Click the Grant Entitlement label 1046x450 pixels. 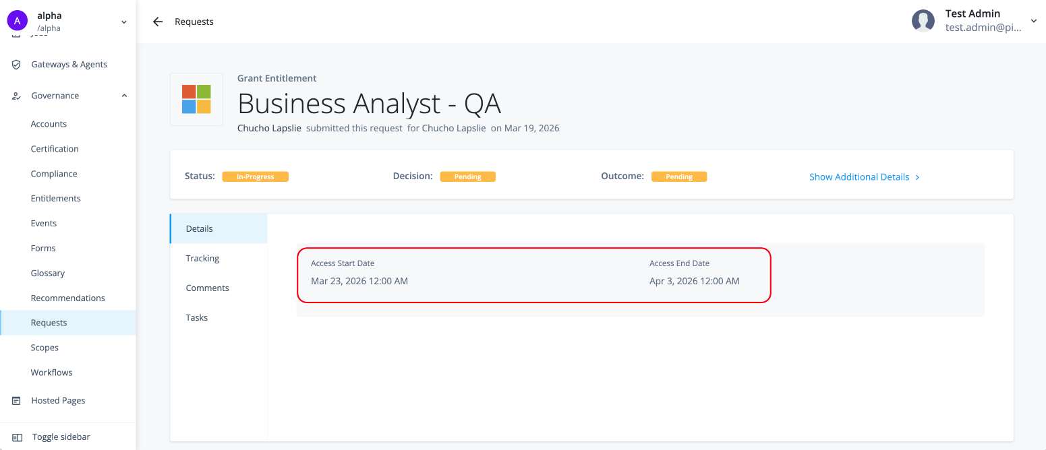tap(277, 79)
